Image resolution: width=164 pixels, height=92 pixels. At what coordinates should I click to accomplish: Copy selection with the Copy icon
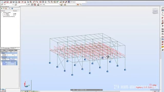[x=28, y=2]
